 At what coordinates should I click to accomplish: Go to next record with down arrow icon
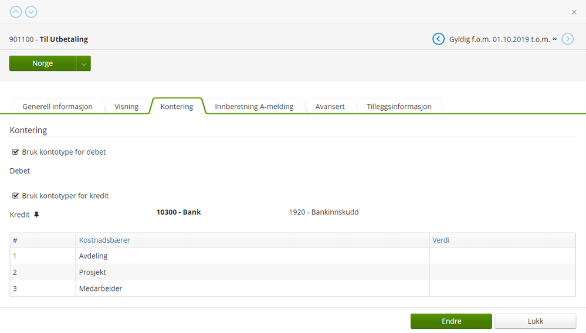[x=31, y=12]
